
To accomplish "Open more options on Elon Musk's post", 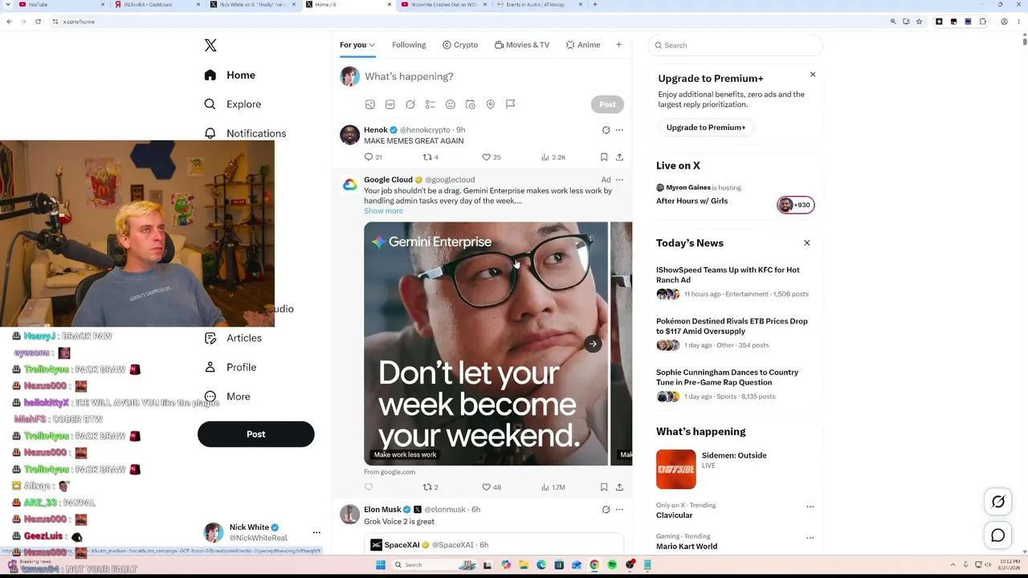I will pyautogui.click(x=619, y=510).
